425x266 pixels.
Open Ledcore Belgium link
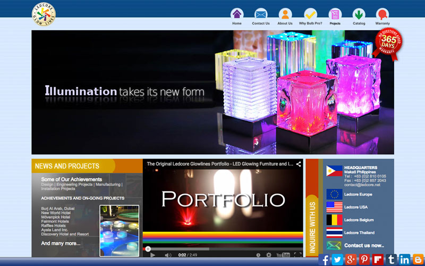(359, 220)
